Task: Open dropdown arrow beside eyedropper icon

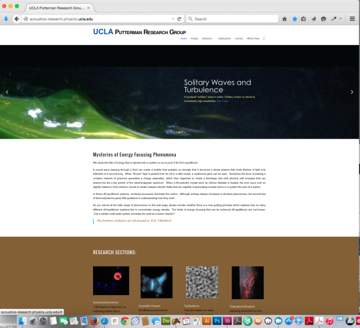Action: coord(341,19)
